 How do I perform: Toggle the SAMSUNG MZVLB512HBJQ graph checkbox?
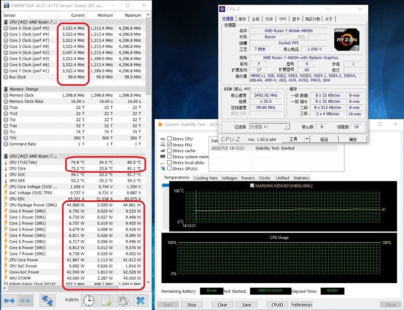coord(252,186)
